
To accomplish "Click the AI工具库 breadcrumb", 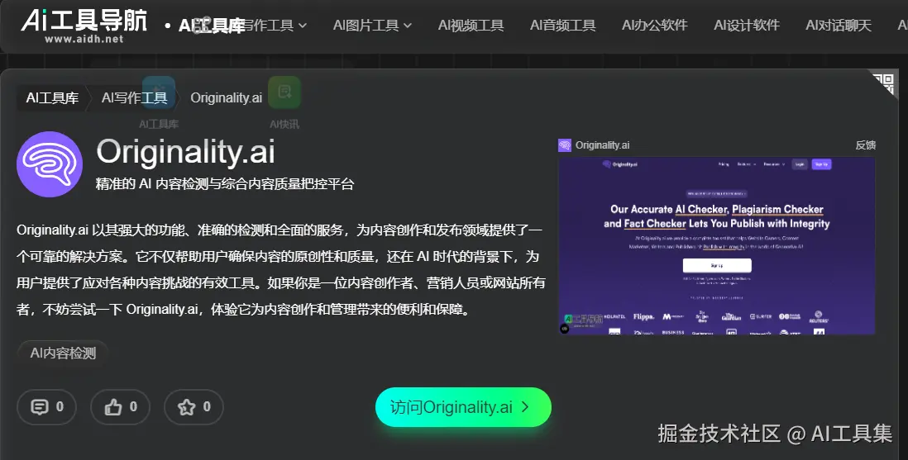I will click(52, 97).
